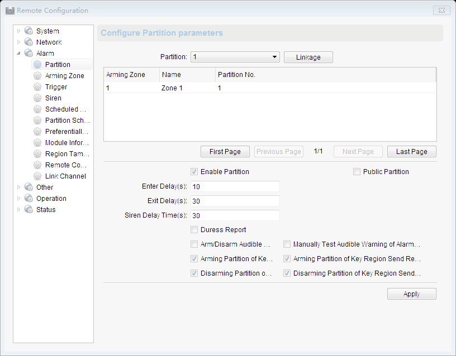
Task: Check the Public Partition checkbox
Action: point(357,172)
